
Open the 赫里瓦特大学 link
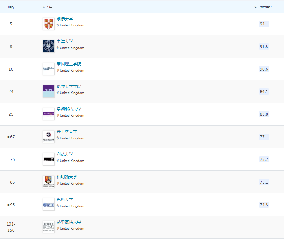(x=69, y=222)
